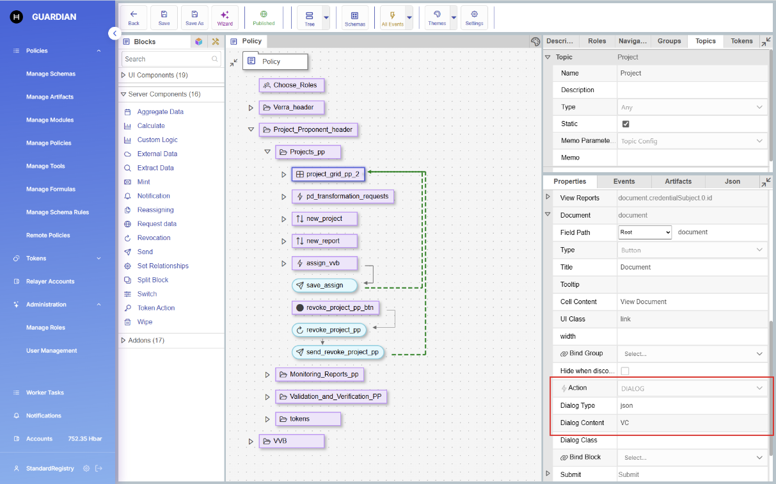
Task: Check the Hide when discontinued checkbox
Action: [x=625, y=371]
